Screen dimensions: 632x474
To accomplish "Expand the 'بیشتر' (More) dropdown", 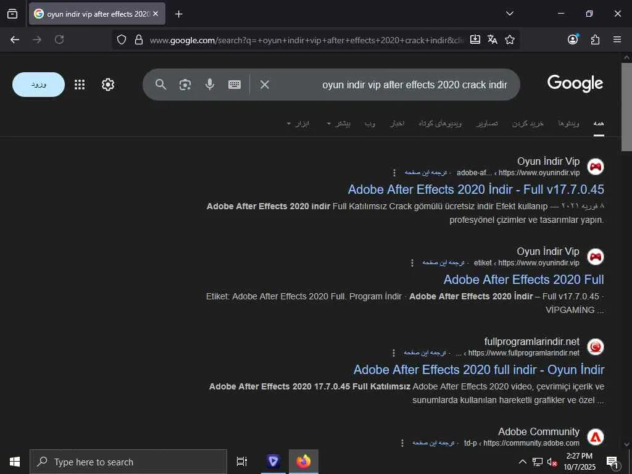I will point(339,123).
